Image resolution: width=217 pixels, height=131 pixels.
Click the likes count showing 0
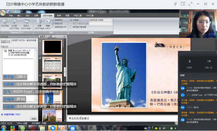189,62
